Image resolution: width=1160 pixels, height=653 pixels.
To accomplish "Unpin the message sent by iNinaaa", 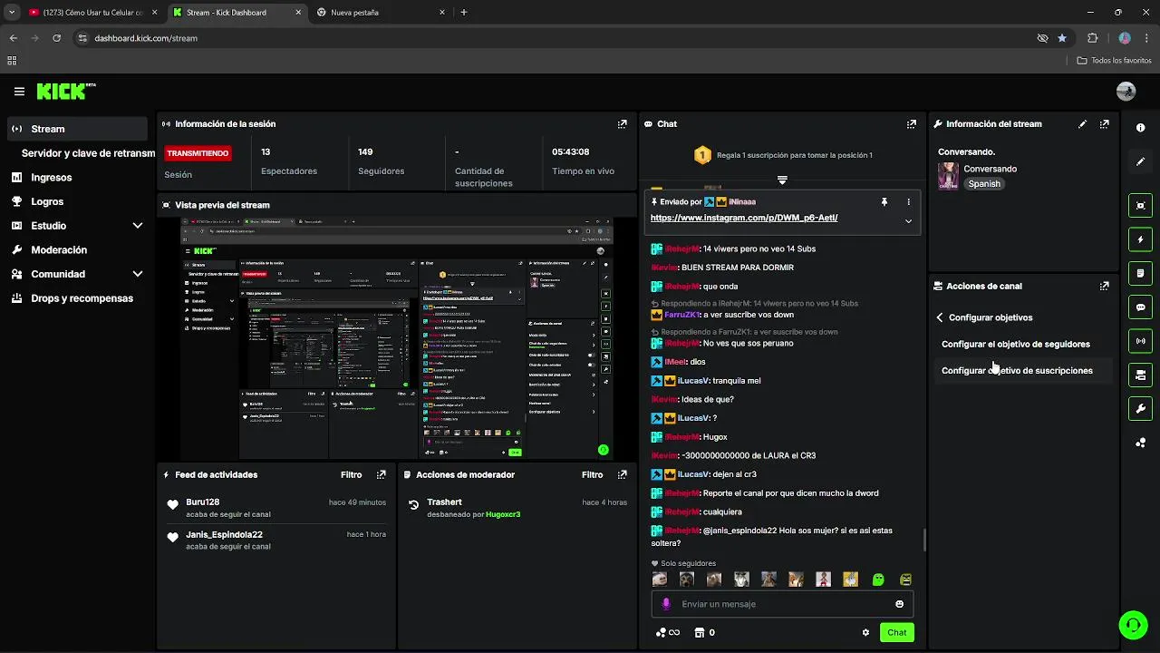I will pyautogui.click(x=884, y=202).
